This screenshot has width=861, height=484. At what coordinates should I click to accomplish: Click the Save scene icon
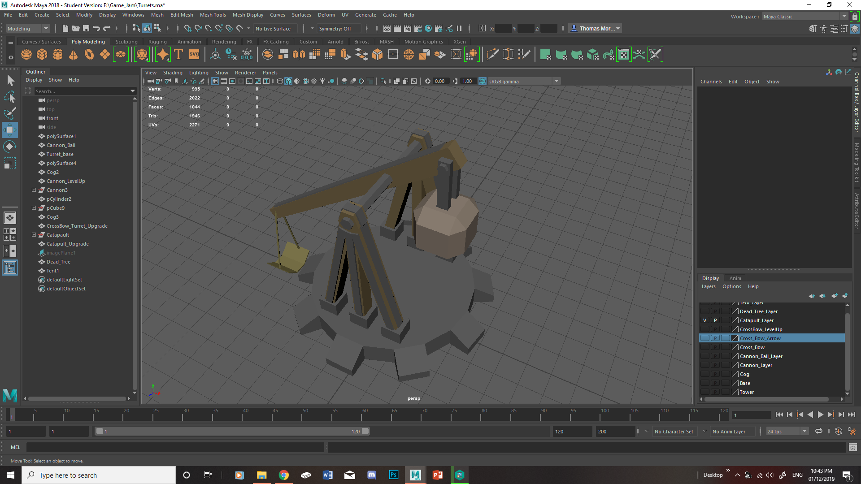click(86, 28)
